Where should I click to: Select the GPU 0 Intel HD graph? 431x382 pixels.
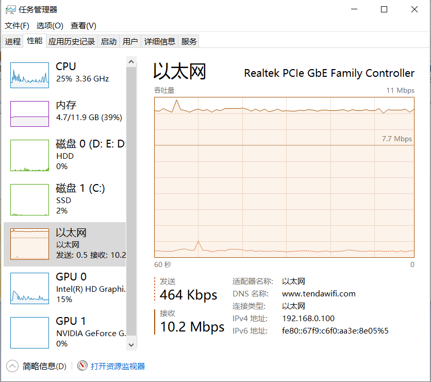pyautogui.click(x=30, y=288)
